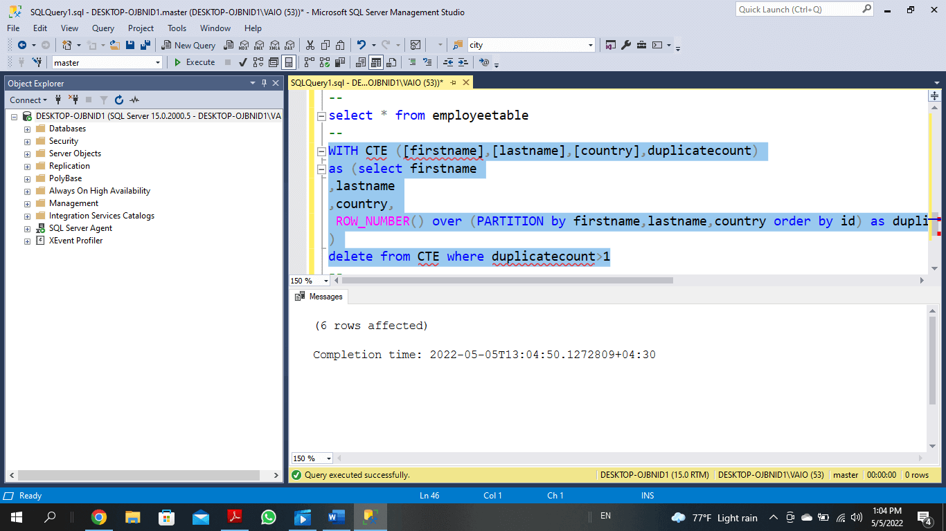
Task: Open the Activity Monitor icon in Object Explorer
Action: pyautogui.click(x=134, y=100)
